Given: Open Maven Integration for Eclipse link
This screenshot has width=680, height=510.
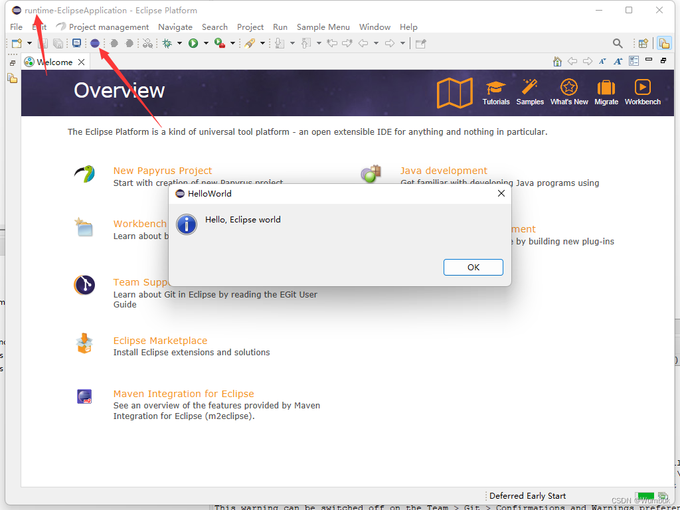Looking at the screenshot, I should (x=183, y=394).
